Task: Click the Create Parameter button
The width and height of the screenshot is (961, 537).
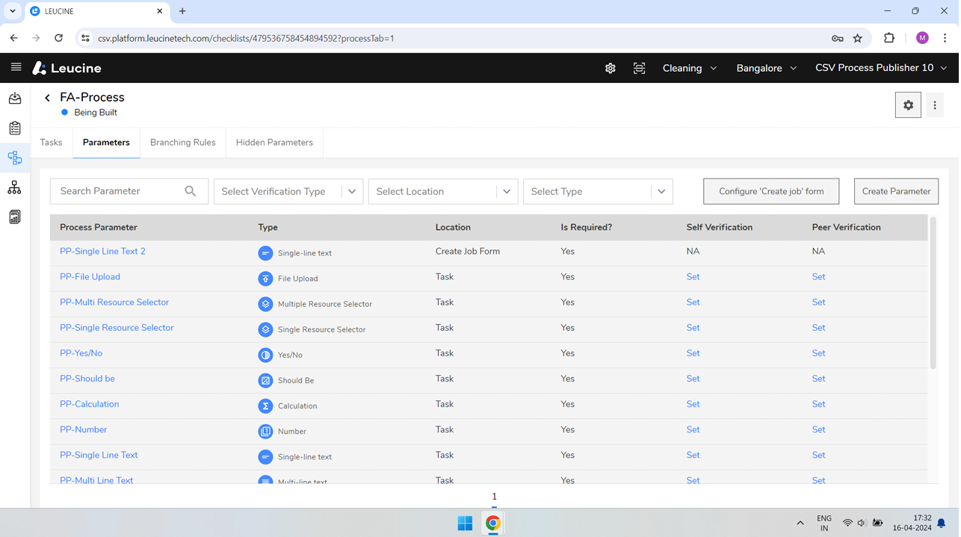Action: coord(895,191)
